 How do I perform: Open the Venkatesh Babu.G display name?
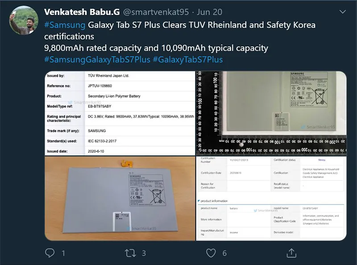82,12
